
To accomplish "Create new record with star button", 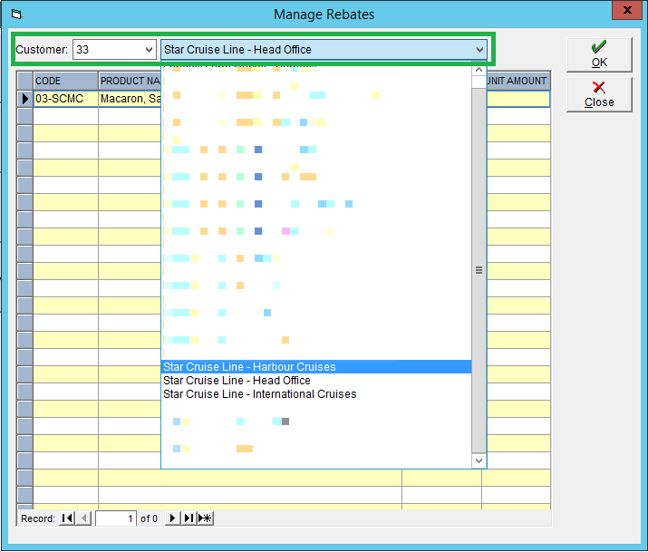I will (205, 518).
